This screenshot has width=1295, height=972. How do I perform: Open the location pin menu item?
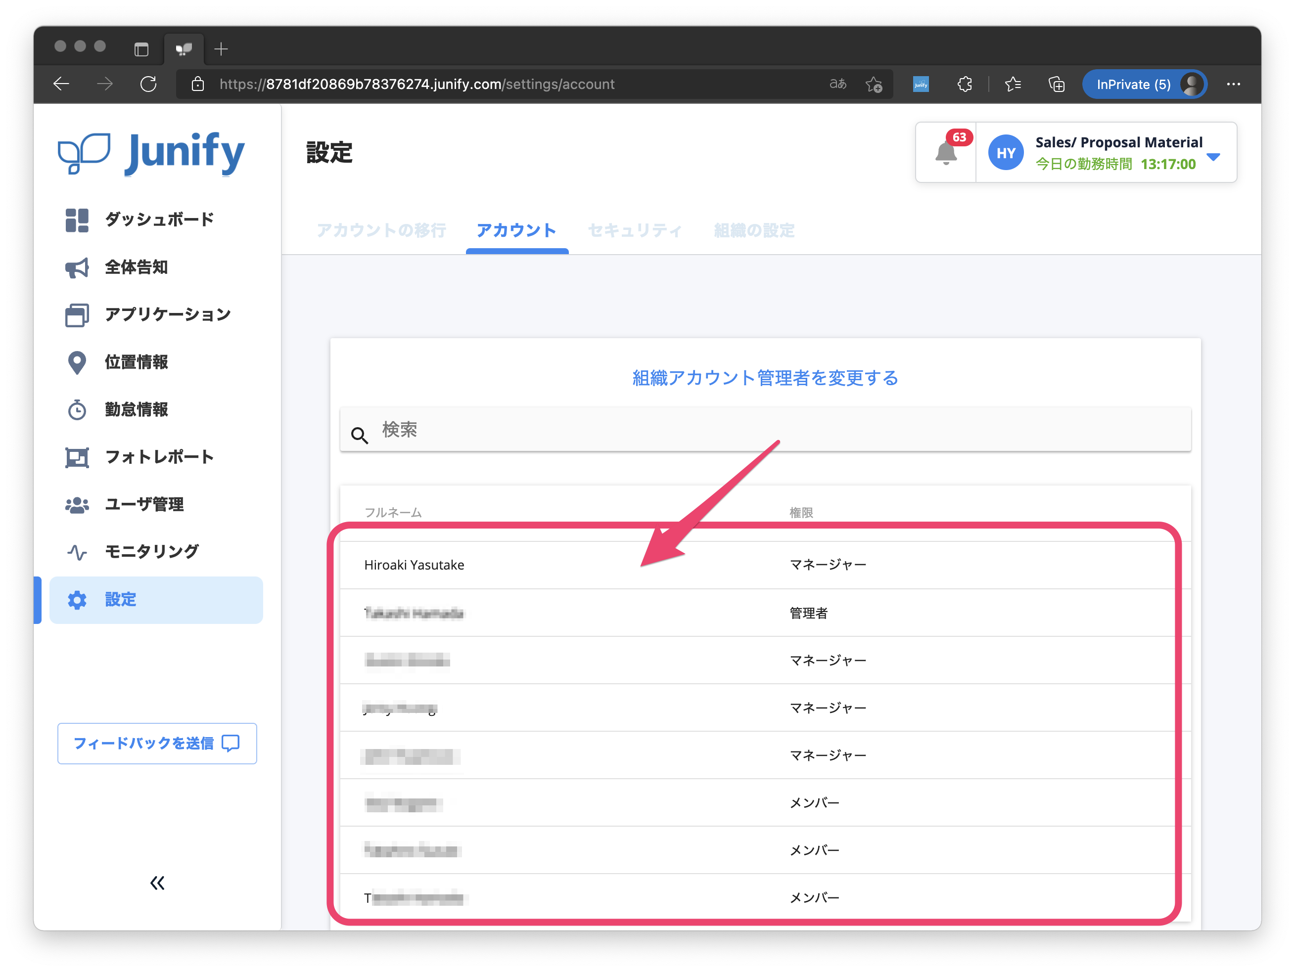click(x=77, y=362)
